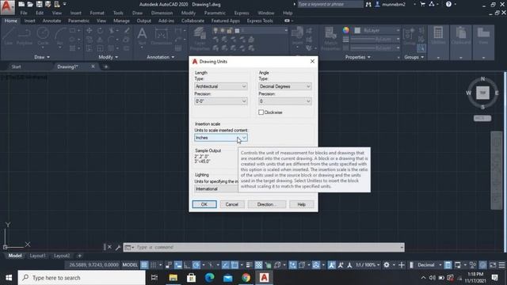Expand the Annotation panel flyout
The width and height of the screenshot is (507, 285).
click(160, 57)
